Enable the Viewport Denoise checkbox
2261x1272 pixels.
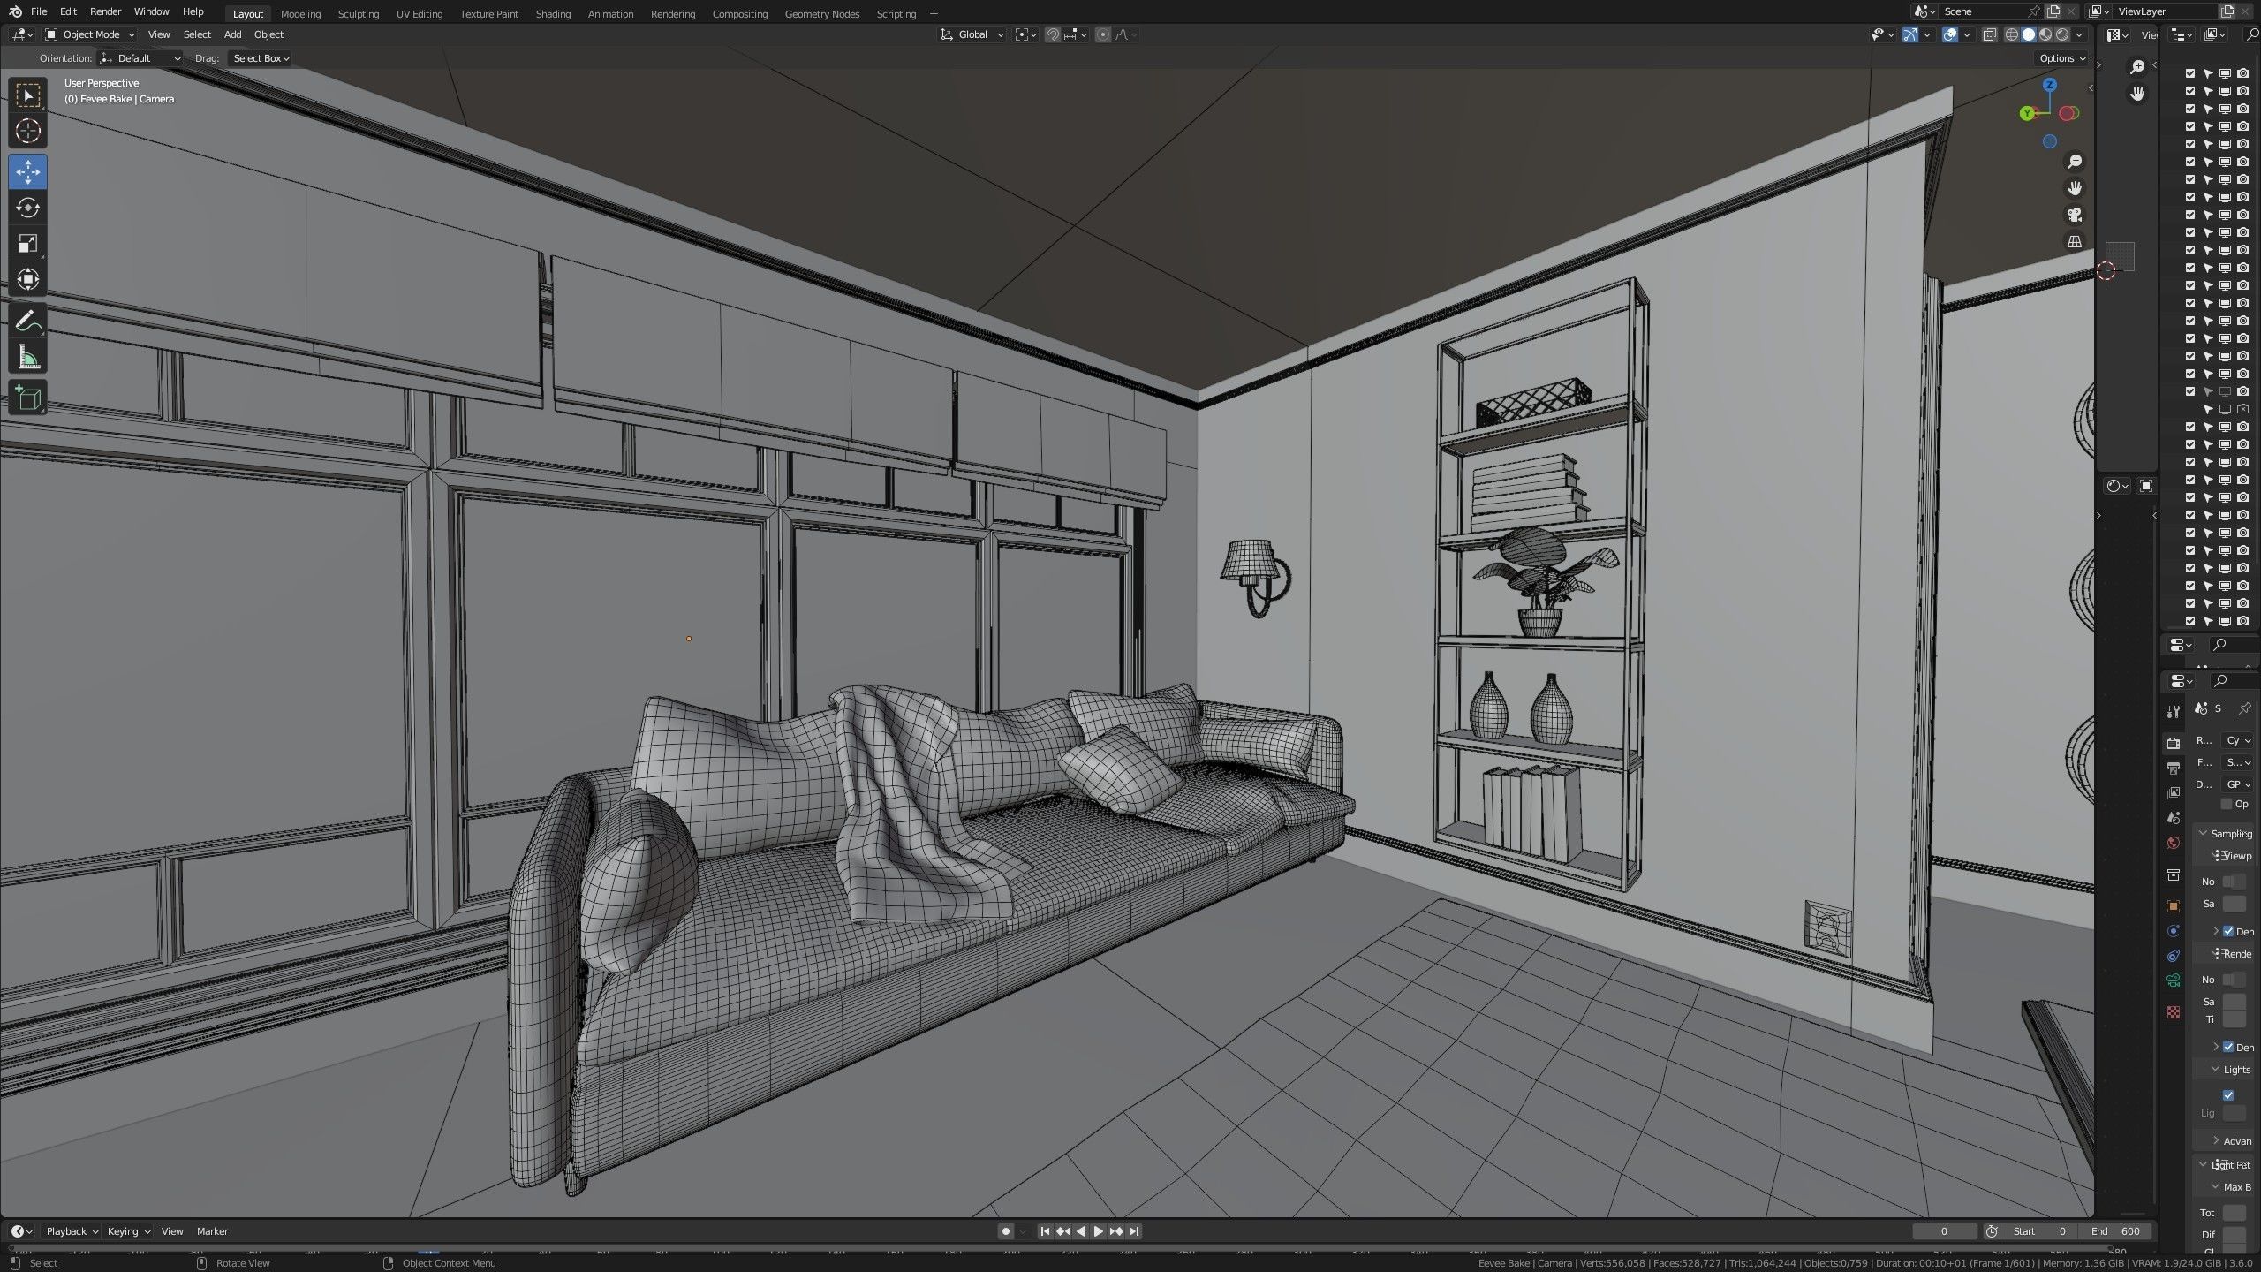[2228, 931]
